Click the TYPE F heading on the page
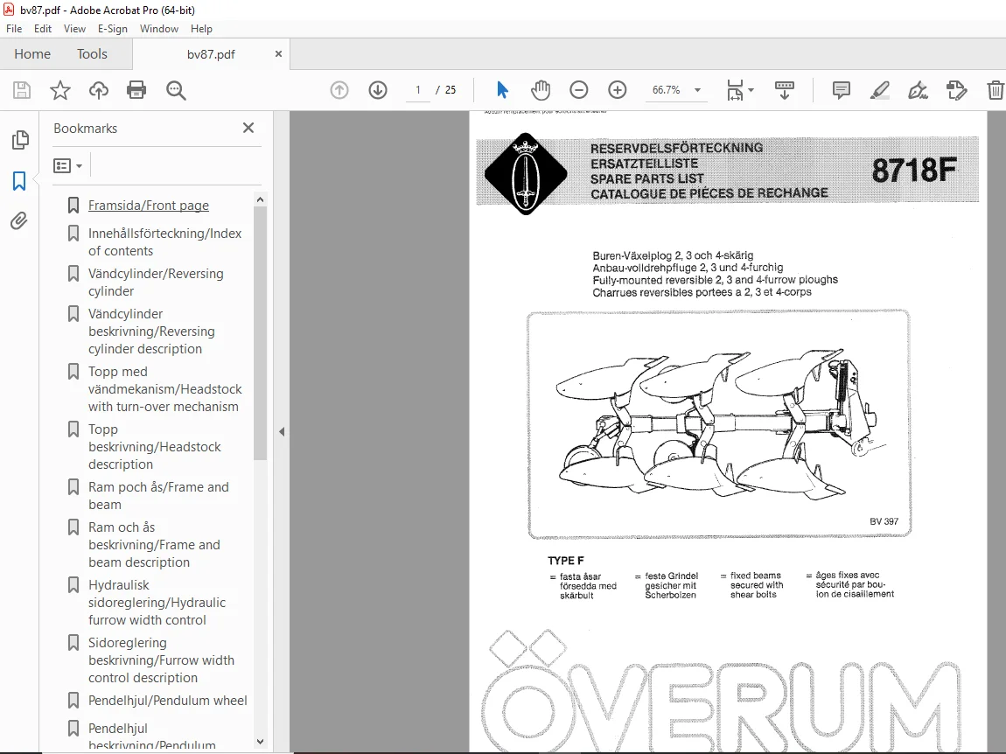Screen dimensions: 1006x754 click(x=566, y=560)
